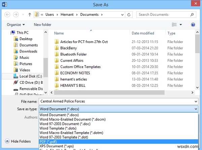Select the BlackBerry folder
Screen dimensions: 202x150
[x=66, y=48]
